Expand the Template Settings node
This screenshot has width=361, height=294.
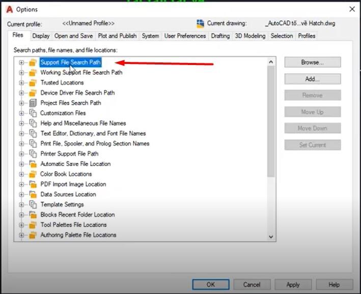[x=21, y=205]
